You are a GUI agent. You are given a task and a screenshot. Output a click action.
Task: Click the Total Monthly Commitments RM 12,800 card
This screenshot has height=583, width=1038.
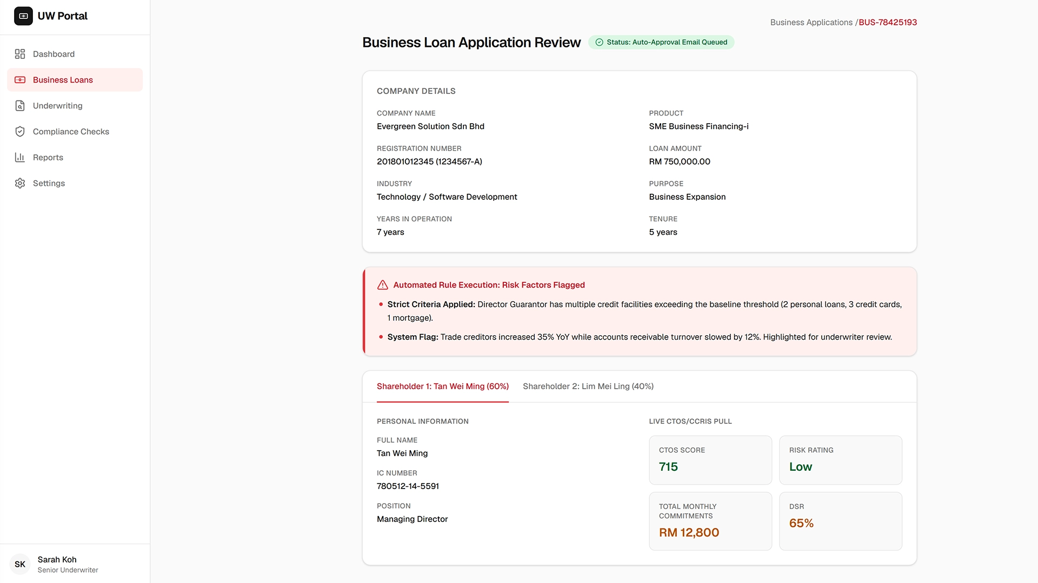tap(710, 521)
